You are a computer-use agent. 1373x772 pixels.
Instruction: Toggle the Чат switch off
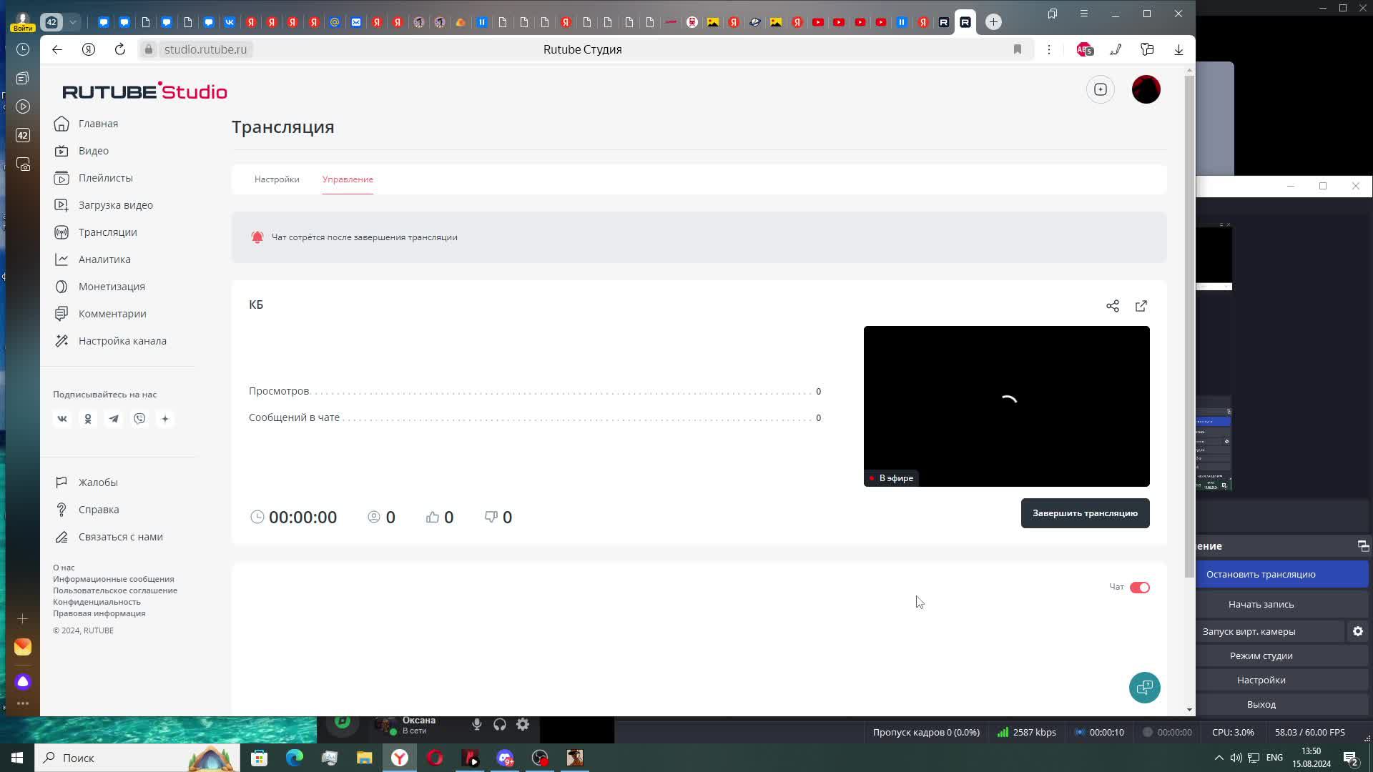coord(1140,588)
